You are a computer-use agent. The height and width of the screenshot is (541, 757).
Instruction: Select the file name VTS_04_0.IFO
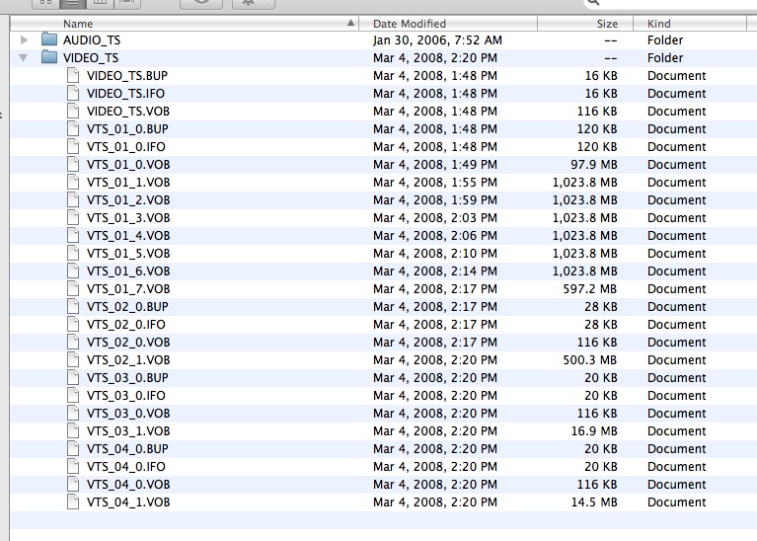pyautogui.click(x=126, y=467)
